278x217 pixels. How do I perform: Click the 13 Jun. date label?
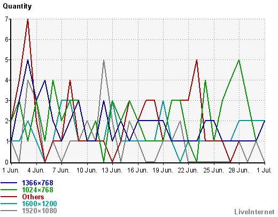click(112, 170)
